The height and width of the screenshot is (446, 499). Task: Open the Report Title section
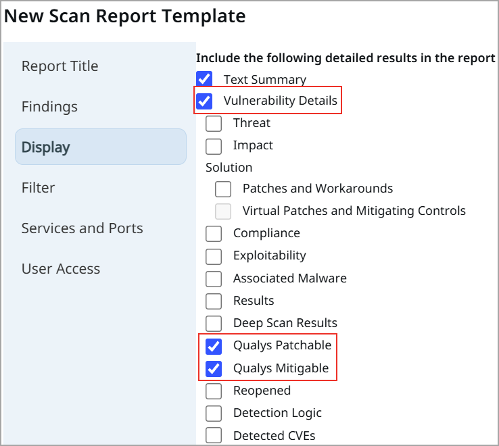point(60,66)
